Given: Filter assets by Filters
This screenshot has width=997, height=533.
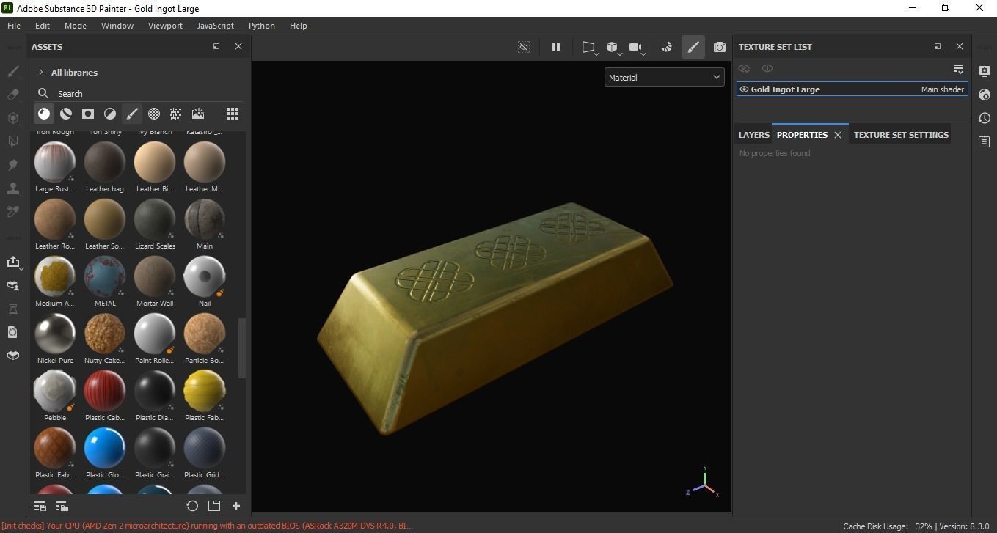Looking at the screenshot, I should pyautogui.click(x=110, y=114).
